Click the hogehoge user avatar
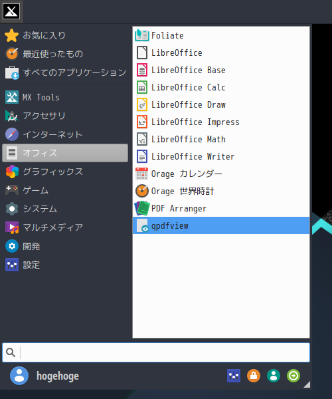The image size is (332, 399). tap(19, 376)
